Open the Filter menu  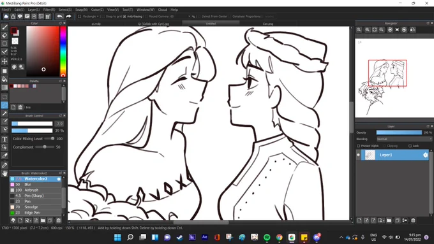click(x=49, y=10)
